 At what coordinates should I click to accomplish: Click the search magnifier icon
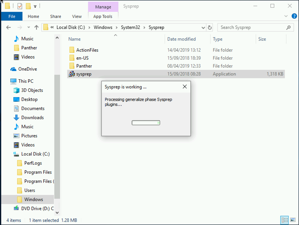pos(288,27)
